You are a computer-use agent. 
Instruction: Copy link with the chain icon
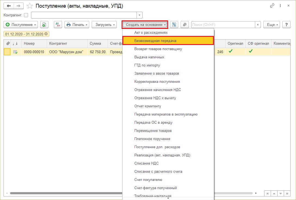(x=272, y=6)
